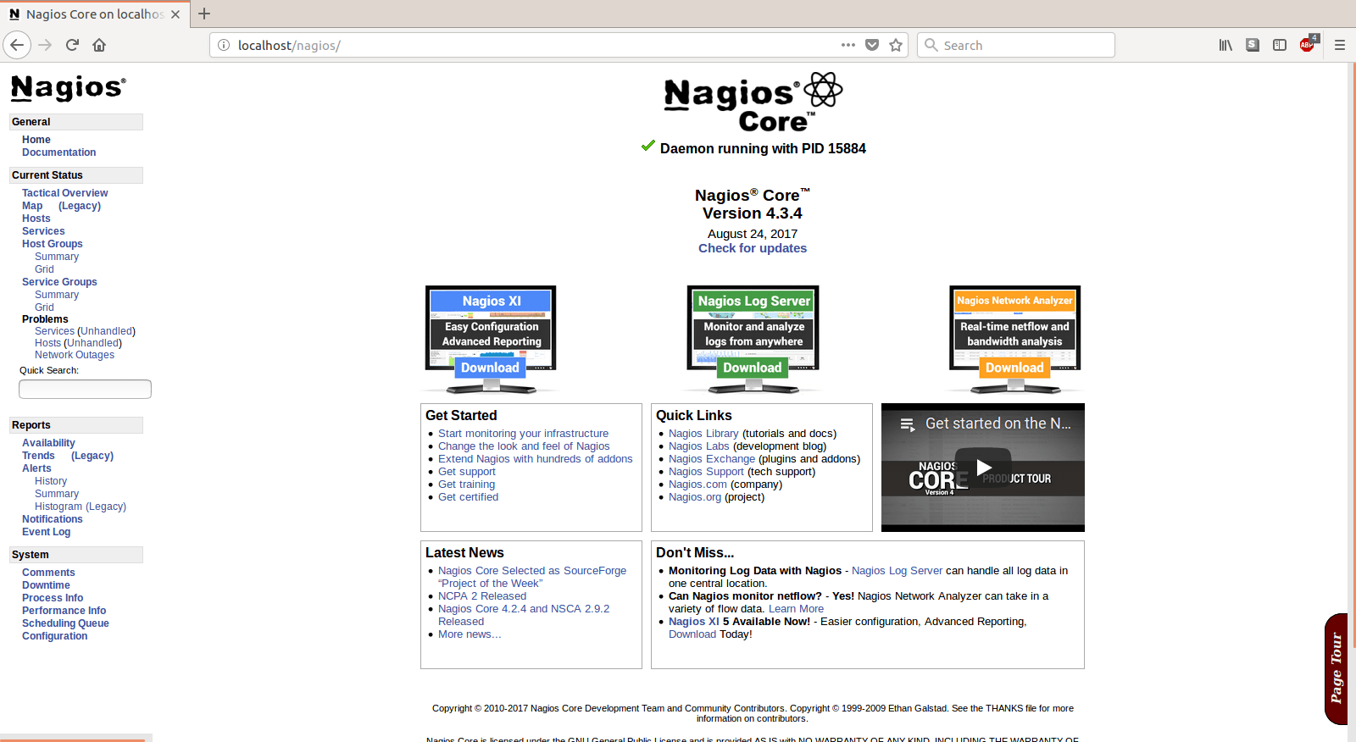Open Tactical Overview

(x=65, y=193)
